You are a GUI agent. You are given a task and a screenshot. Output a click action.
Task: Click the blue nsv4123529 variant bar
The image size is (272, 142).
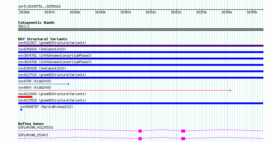[141, 103]
